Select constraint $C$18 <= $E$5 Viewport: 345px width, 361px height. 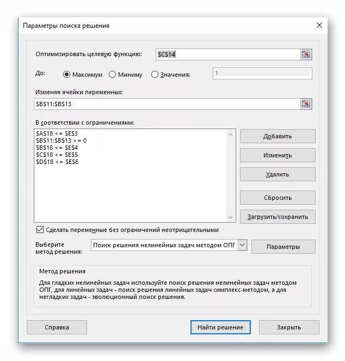(x=57, y=155)
